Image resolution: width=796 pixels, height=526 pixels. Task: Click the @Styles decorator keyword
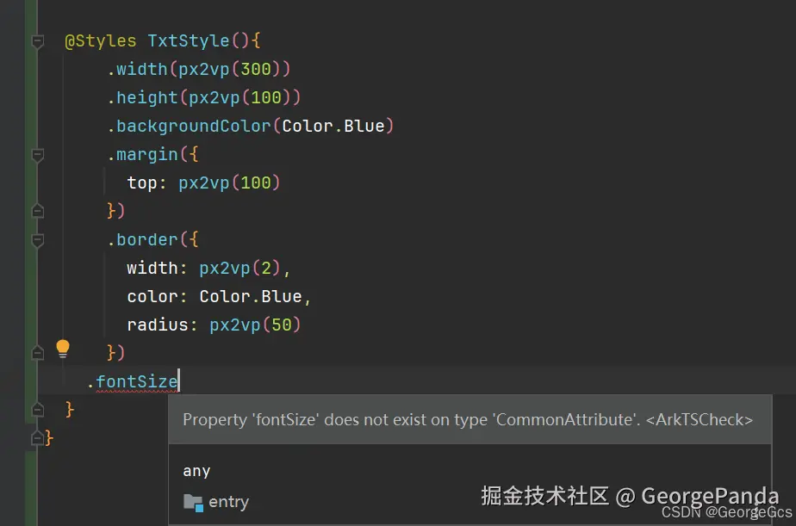click(101, 40)
